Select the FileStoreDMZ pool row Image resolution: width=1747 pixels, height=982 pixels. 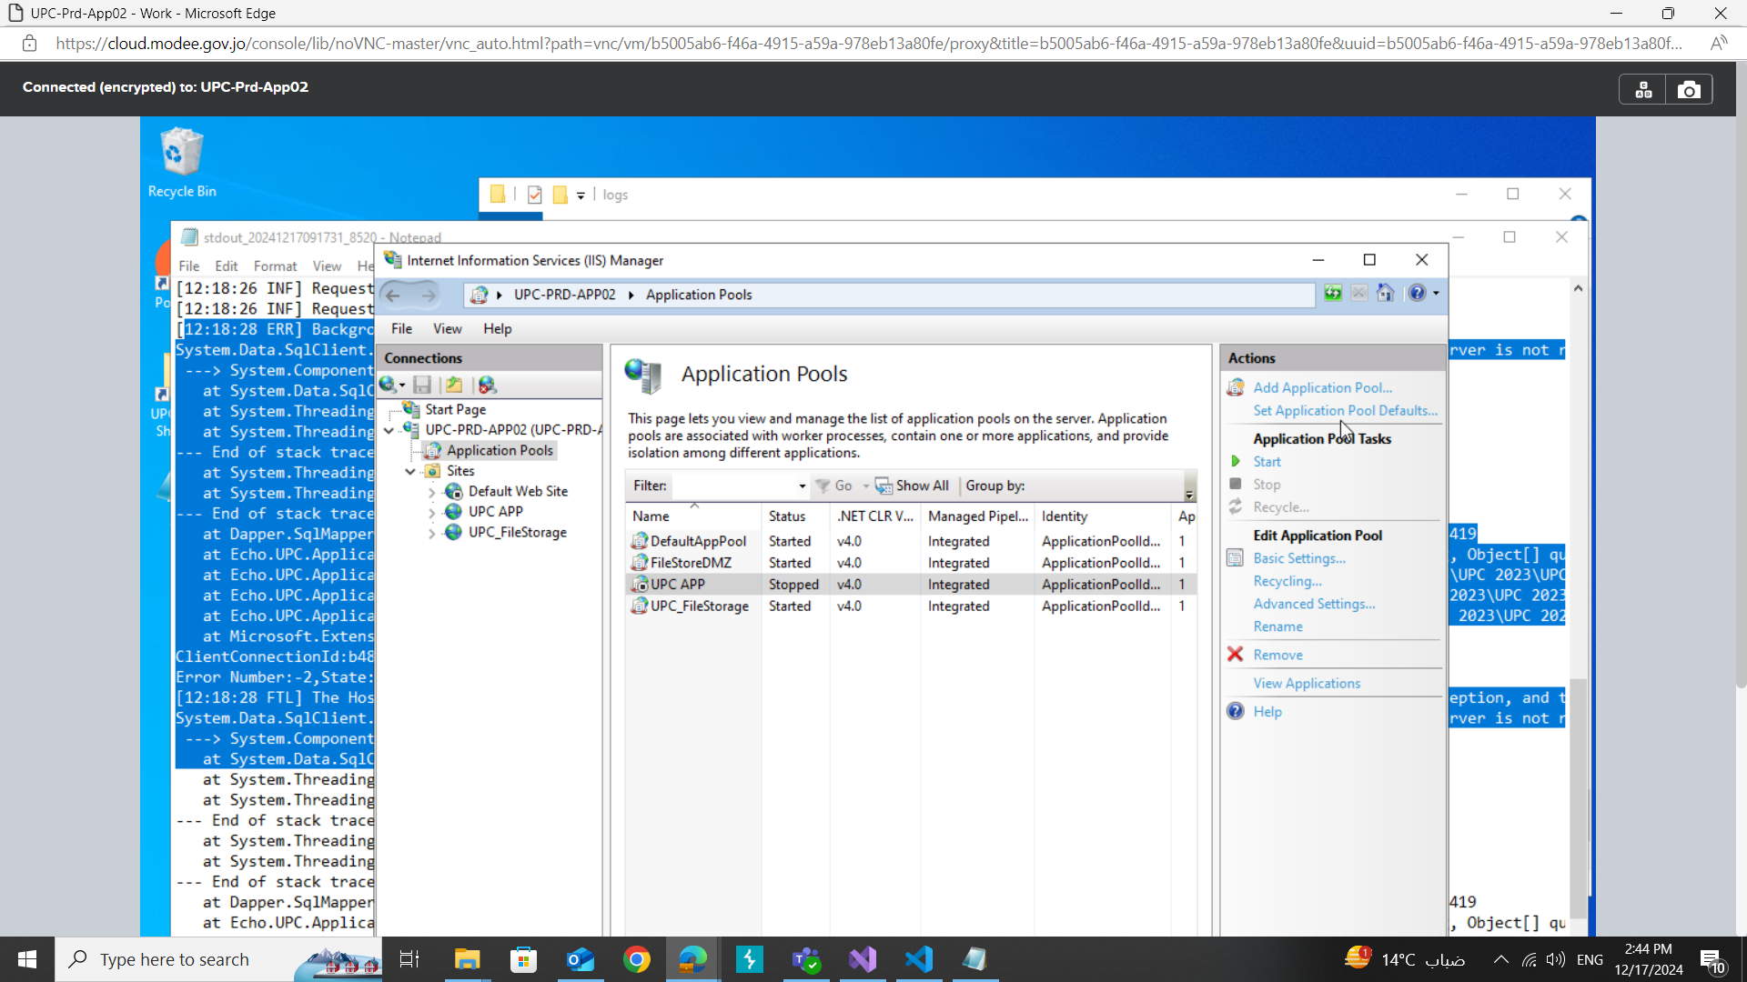911,563
